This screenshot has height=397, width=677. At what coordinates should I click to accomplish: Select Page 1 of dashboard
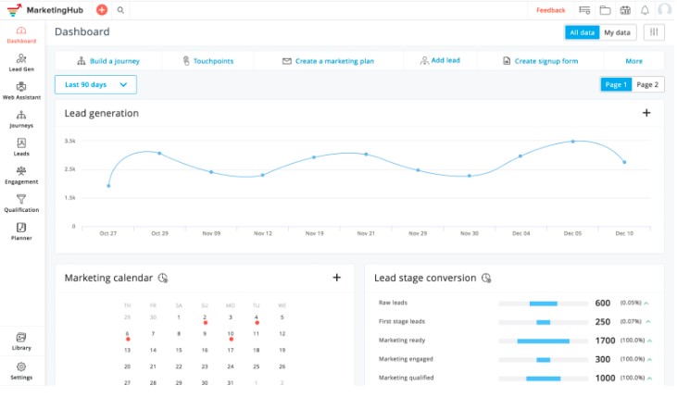click(616, 84)
